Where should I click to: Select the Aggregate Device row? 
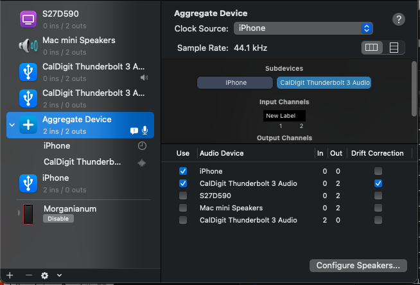click(80, 125)
